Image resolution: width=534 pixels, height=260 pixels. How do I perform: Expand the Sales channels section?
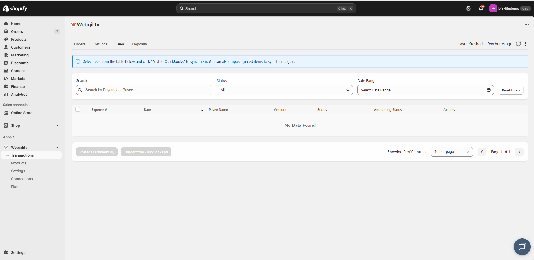[17, 105]
